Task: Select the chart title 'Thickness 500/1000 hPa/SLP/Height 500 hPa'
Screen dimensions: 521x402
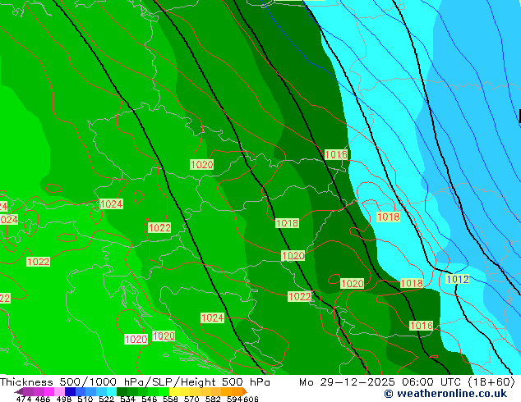Action: coord(135,382)
